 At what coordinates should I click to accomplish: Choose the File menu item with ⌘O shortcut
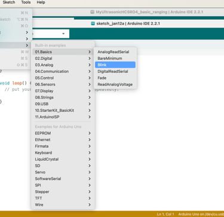16,26
